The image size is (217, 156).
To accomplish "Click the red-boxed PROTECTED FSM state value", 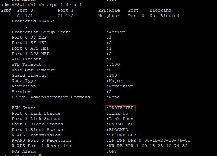I will (121, 108).
